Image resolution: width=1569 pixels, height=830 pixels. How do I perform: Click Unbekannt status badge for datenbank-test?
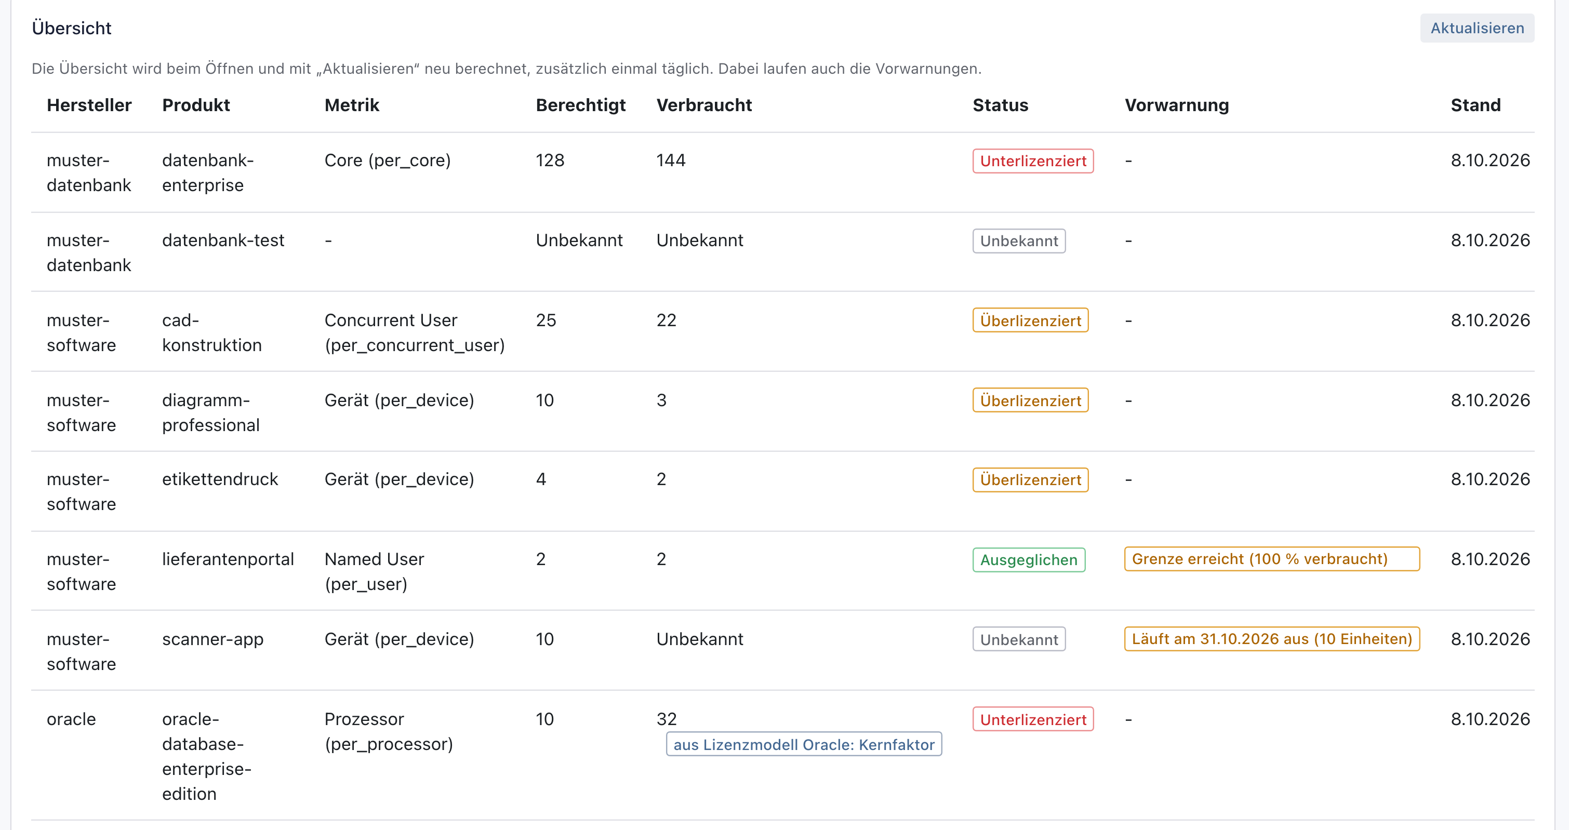click(x=1019, y=241)
